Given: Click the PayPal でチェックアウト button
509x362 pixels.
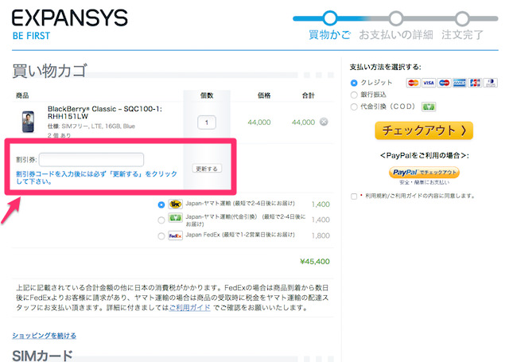Looking at the screenshot, I should [x=424, y=173].
